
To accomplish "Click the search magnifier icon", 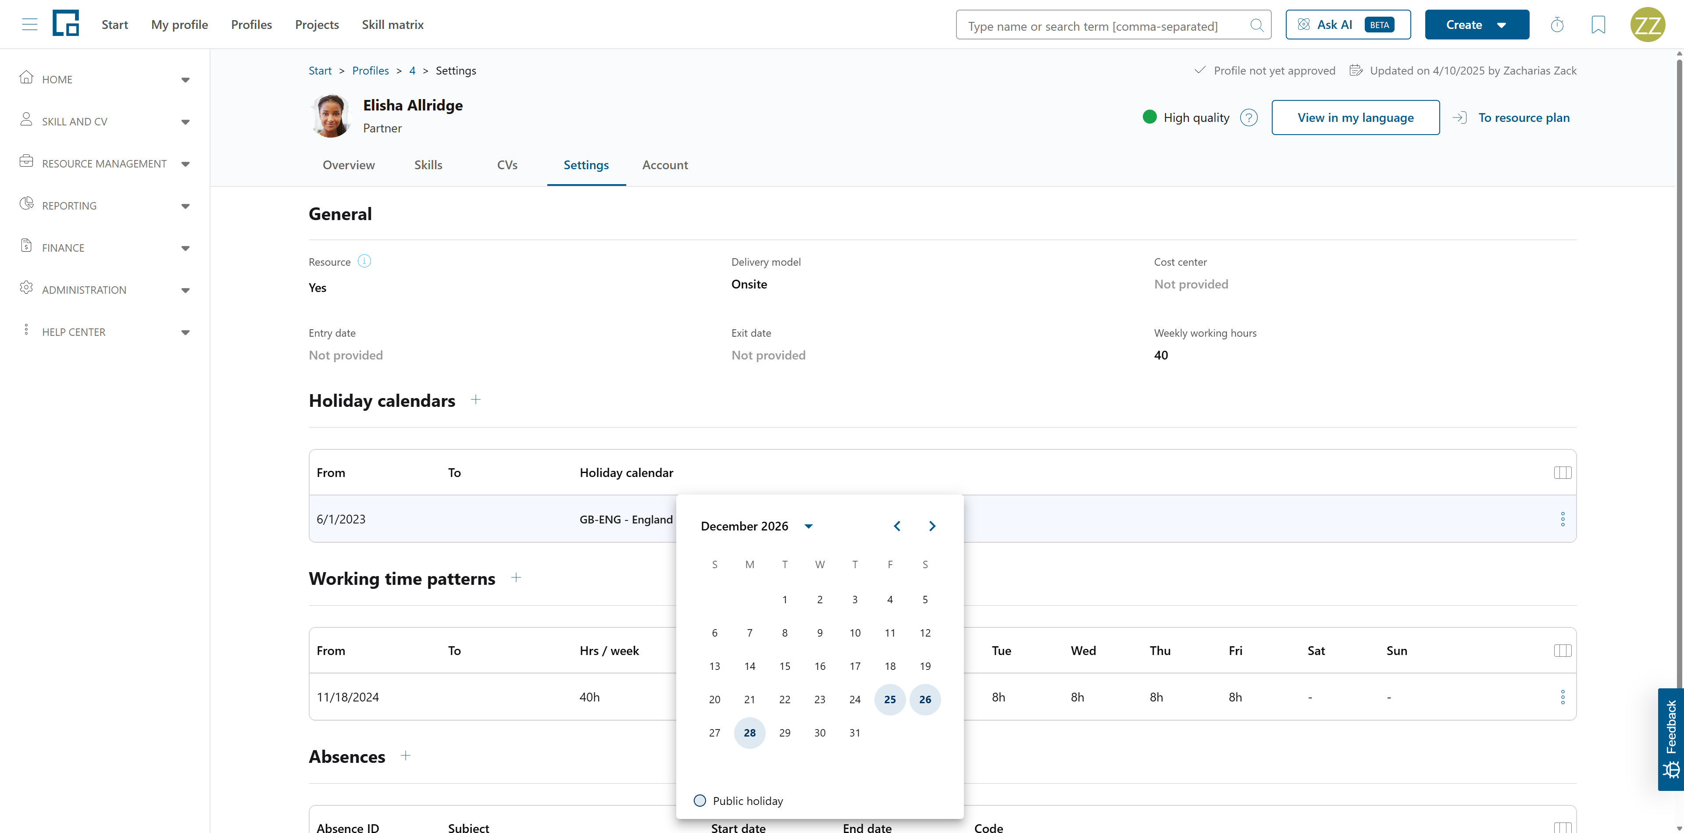I will point(1256,25).
